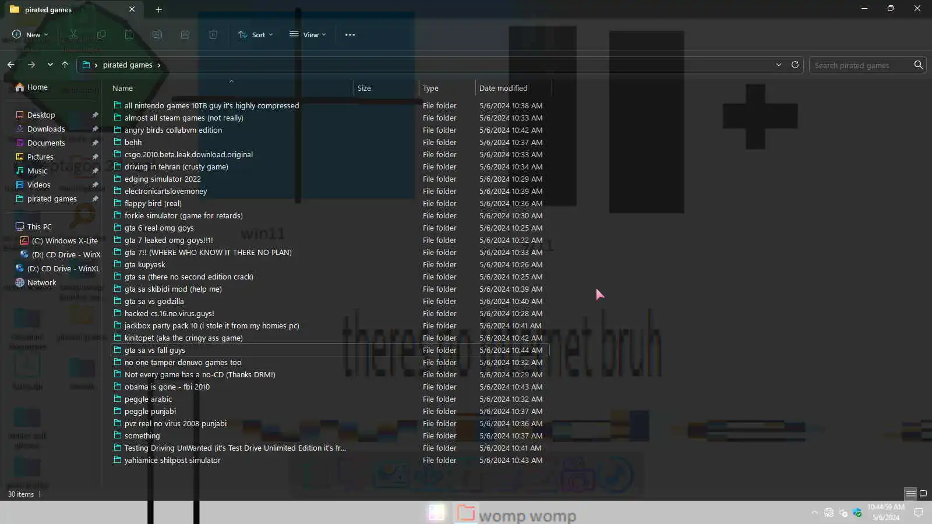Sort by Date modified column header
Image resolution: width=932 pixels, height=524 pixels.
point(513,88)
